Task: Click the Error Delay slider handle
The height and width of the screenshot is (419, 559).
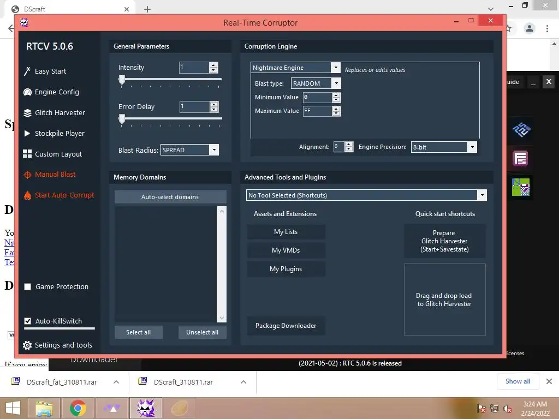Action: [122, 119]
